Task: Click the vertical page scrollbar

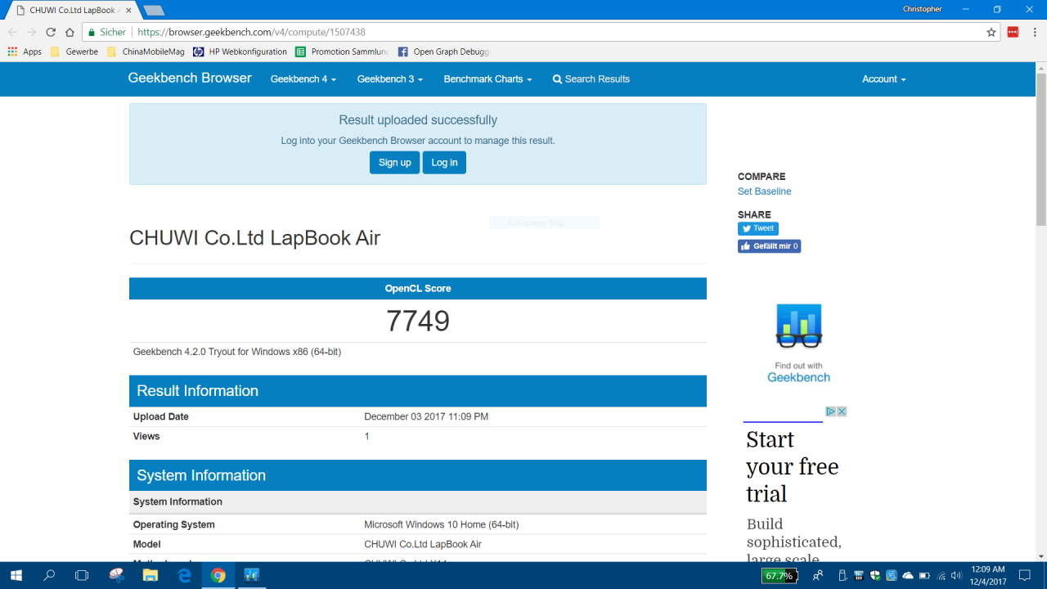Action: [1040, 149]
